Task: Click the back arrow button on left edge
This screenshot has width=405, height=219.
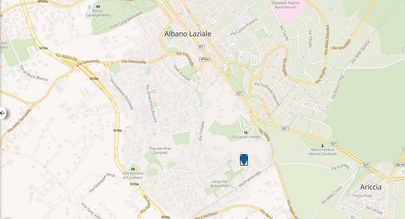Action: (2, 113)
